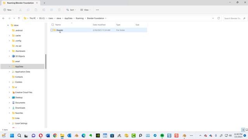Select .android folder in navigation tree
248x139 pixels.
coord(19,31)
